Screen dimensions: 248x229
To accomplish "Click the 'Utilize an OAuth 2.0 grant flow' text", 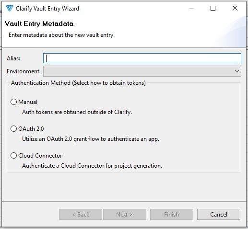I will click(91, 139).
